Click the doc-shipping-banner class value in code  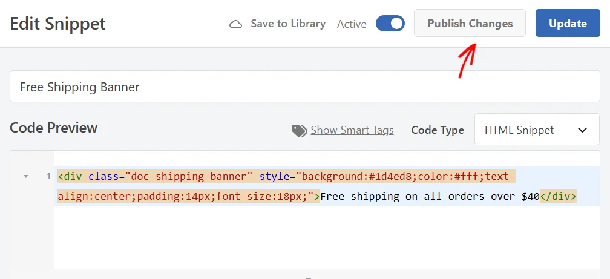pos(188,177)
